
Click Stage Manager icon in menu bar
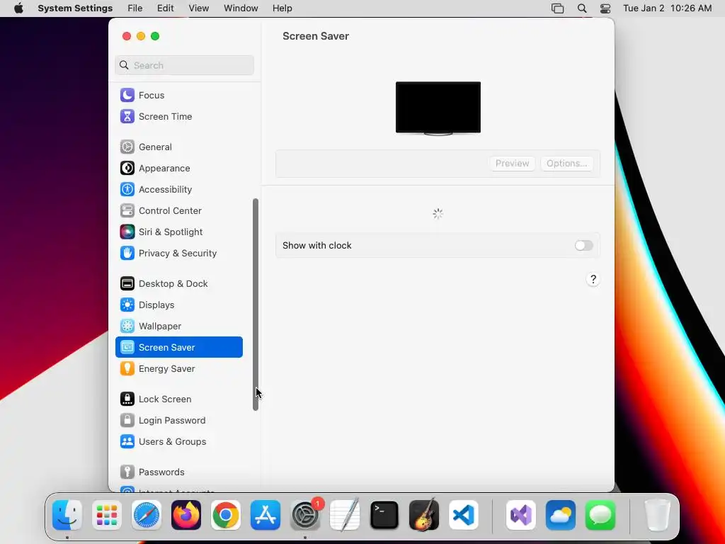[x=558, y=8]
